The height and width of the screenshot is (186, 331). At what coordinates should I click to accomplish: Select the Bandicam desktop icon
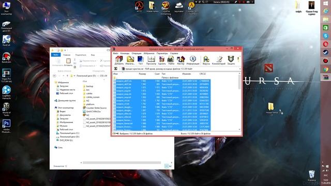[x=6, y=57]
